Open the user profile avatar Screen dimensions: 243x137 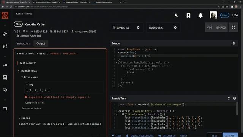click(x=213, y=15)
